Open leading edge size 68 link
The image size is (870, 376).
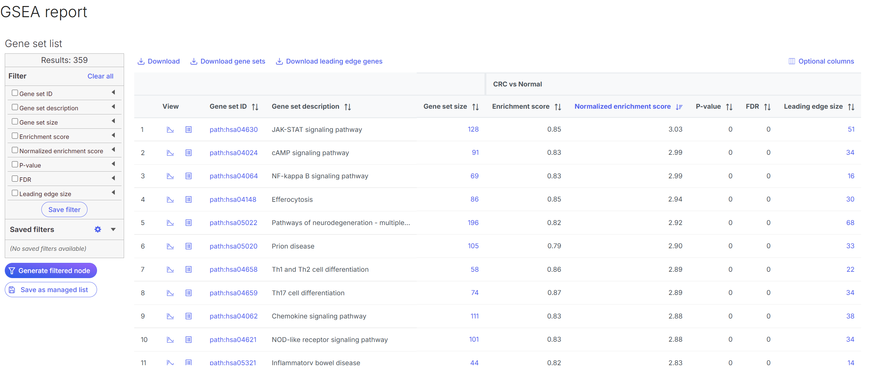[x=850, y=223]
